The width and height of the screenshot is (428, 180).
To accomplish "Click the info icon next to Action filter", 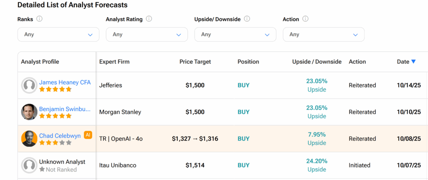I will [x=306, y=19].
